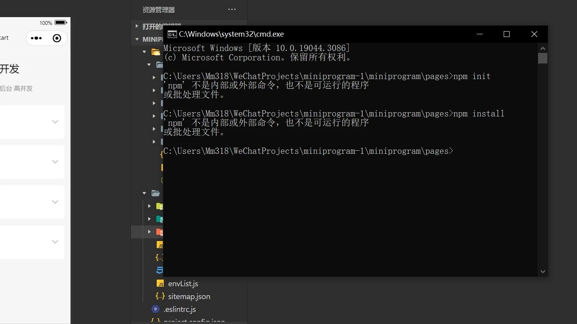
Task: Click cmd scrollbar up arrow
Action: click(543, 48)
